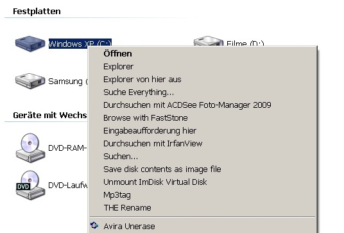
Task: Select Save disk contents as image file
Action: coord(203,169)
